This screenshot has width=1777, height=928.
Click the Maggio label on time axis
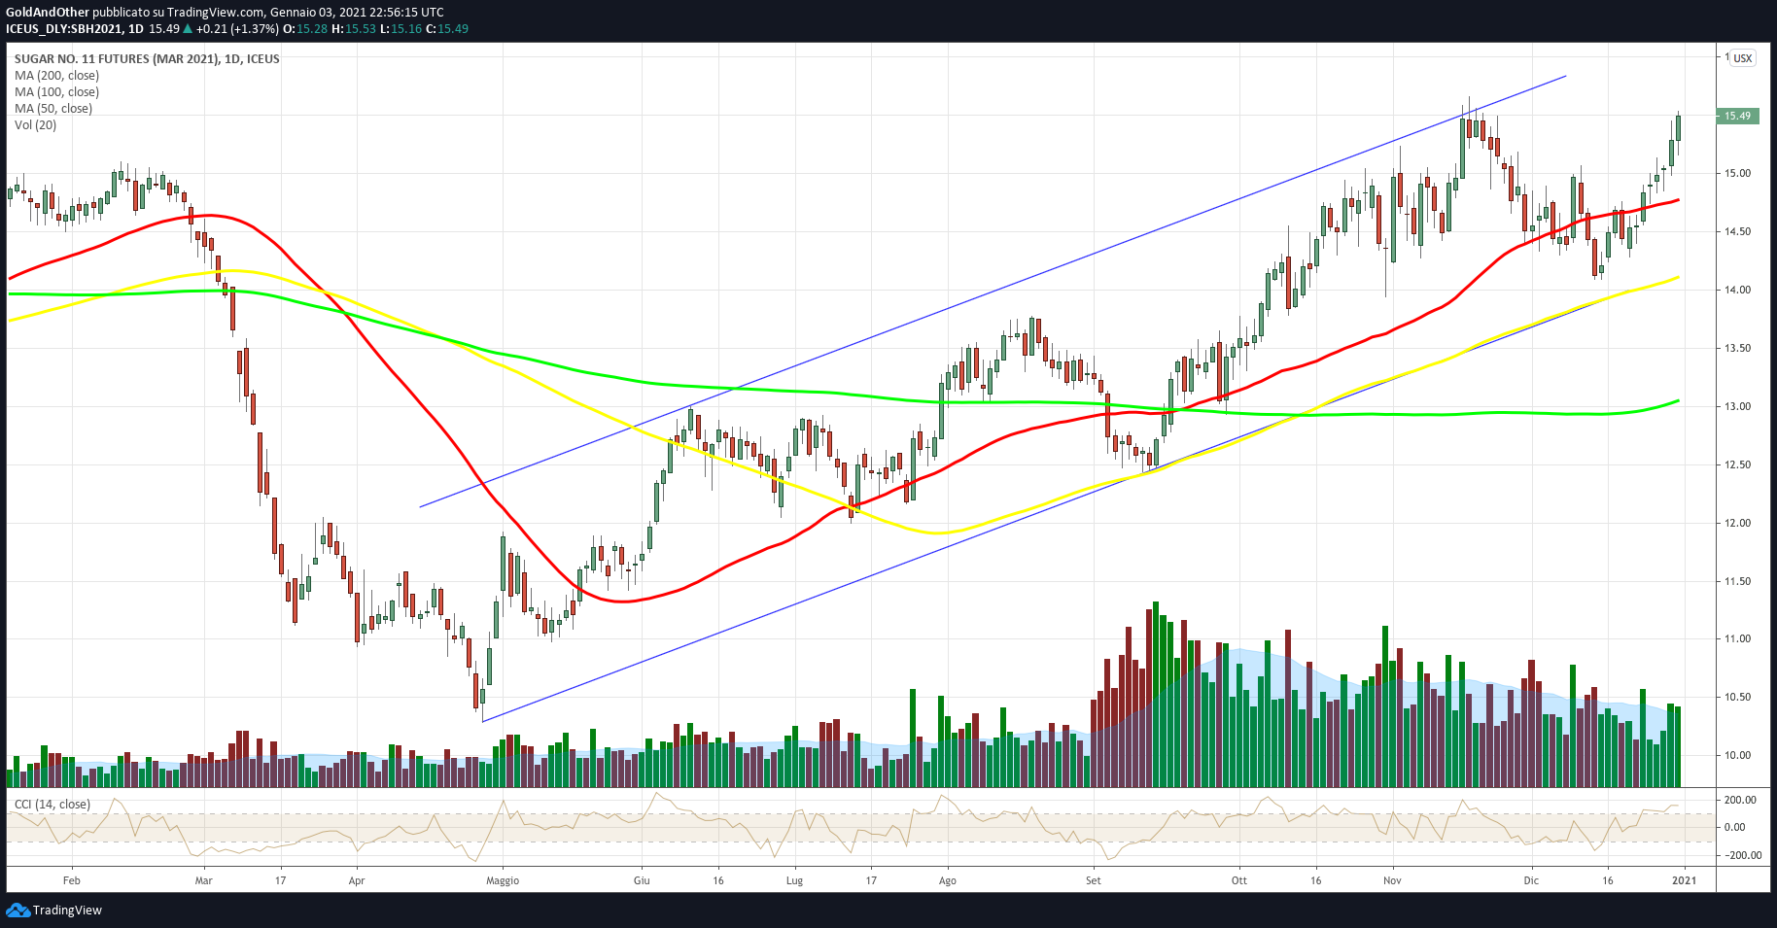(503, 880)
